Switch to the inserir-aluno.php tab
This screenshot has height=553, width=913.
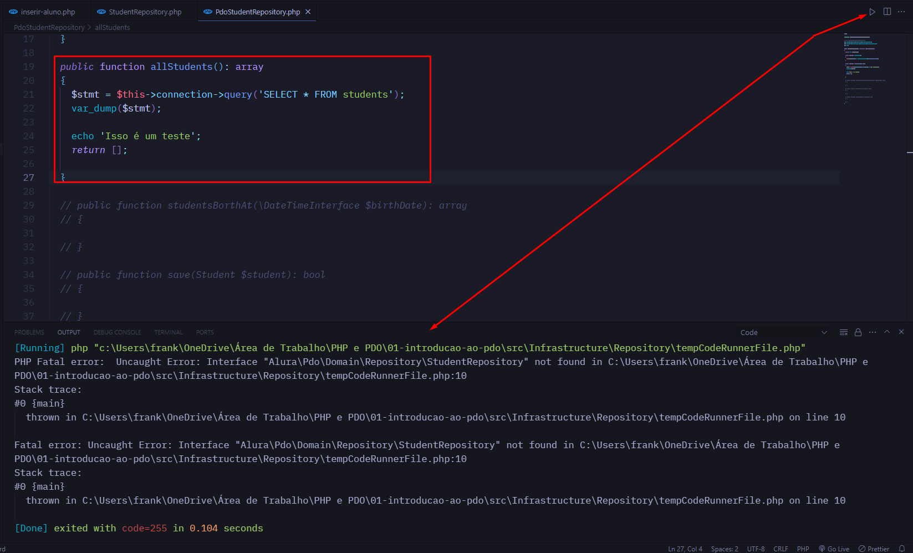[x=42, y=12]
